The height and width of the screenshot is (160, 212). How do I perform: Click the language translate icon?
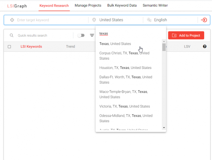click(149, 20)
